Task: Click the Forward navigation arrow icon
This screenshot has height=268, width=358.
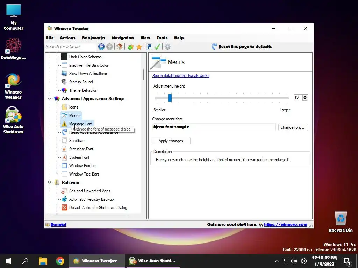Action: pos(109,47)
